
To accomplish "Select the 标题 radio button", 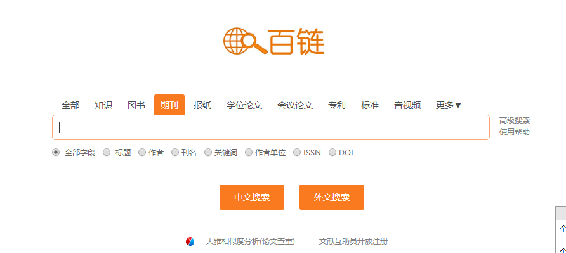I will coord(107,153).
